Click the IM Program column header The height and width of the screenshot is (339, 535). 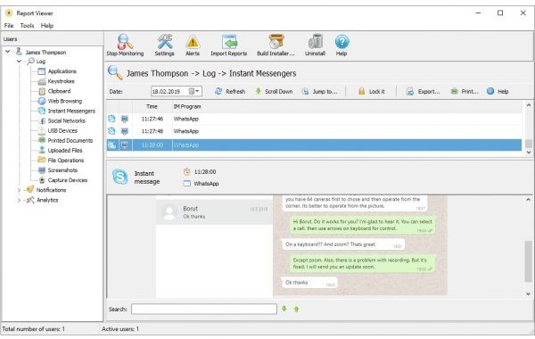(187, 106)
